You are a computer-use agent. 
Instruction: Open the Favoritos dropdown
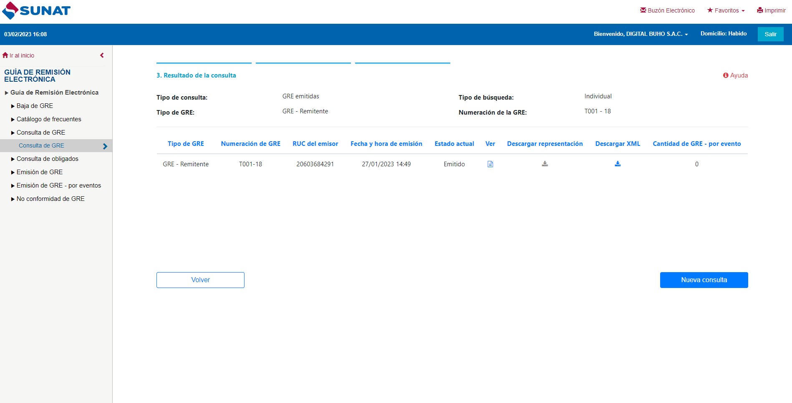click(726, 10)
